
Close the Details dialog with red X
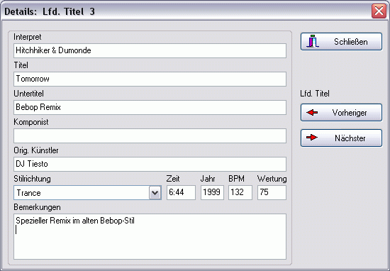pos(379,11)
